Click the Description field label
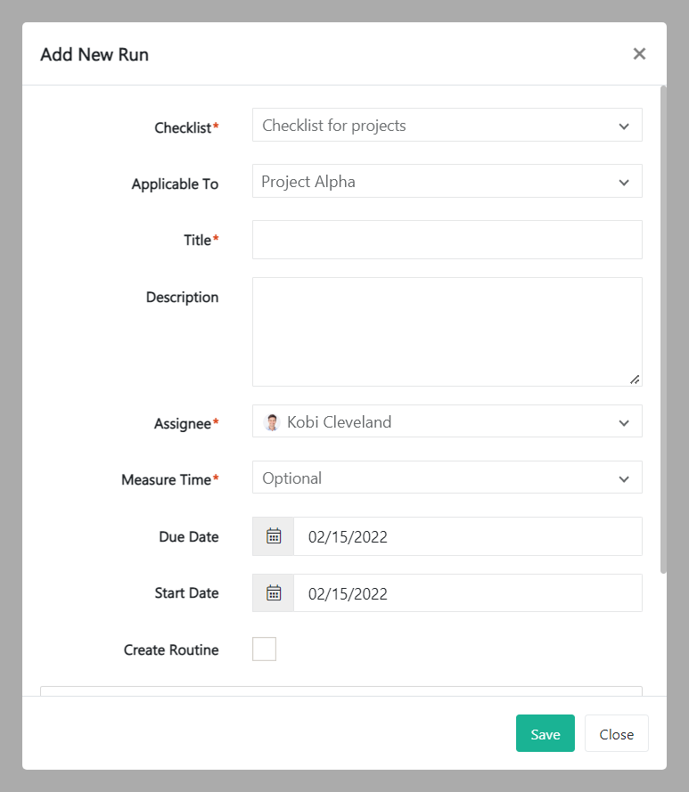 182,298
